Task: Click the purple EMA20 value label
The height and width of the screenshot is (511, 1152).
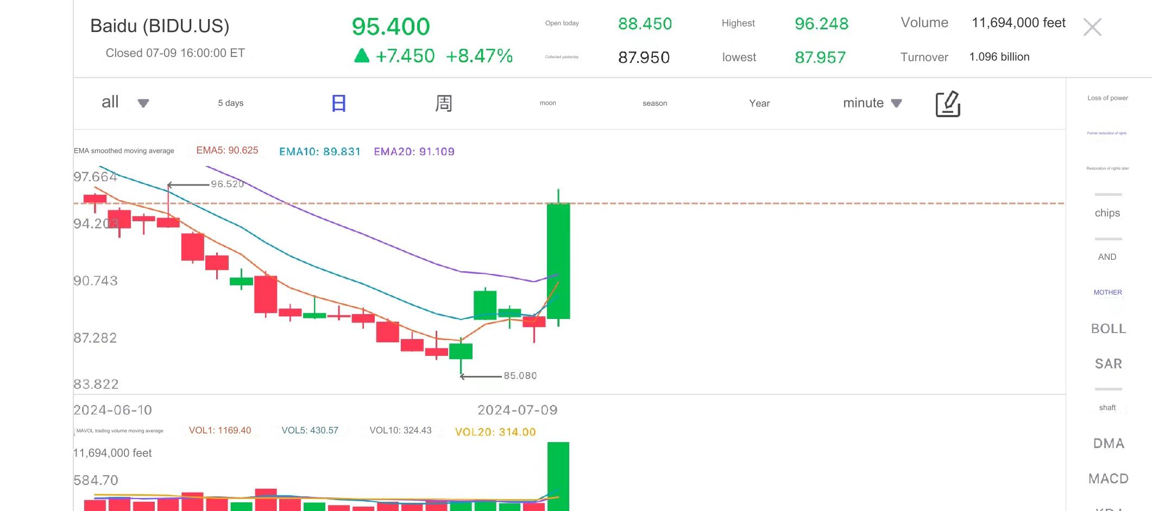Action: pyautogui.click(x=414, y=151)
